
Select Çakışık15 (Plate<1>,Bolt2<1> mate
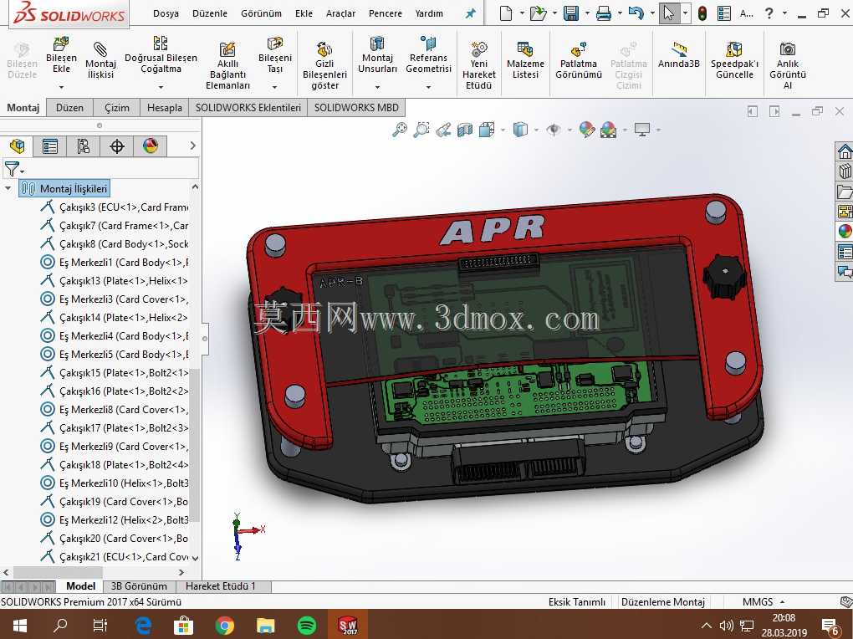click(115, 373)
